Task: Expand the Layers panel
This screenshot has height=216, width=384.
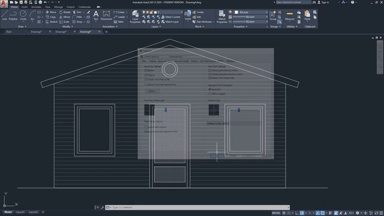Action: pyautogui.click(x=156, y=26)
